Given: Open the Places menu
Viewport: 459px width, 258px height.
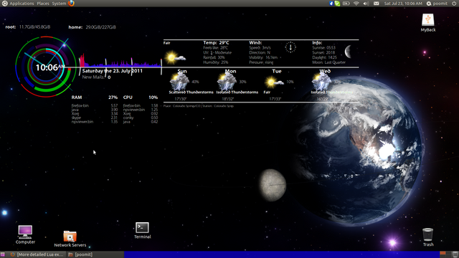Looking at the screenshot, I should point(43,4).
